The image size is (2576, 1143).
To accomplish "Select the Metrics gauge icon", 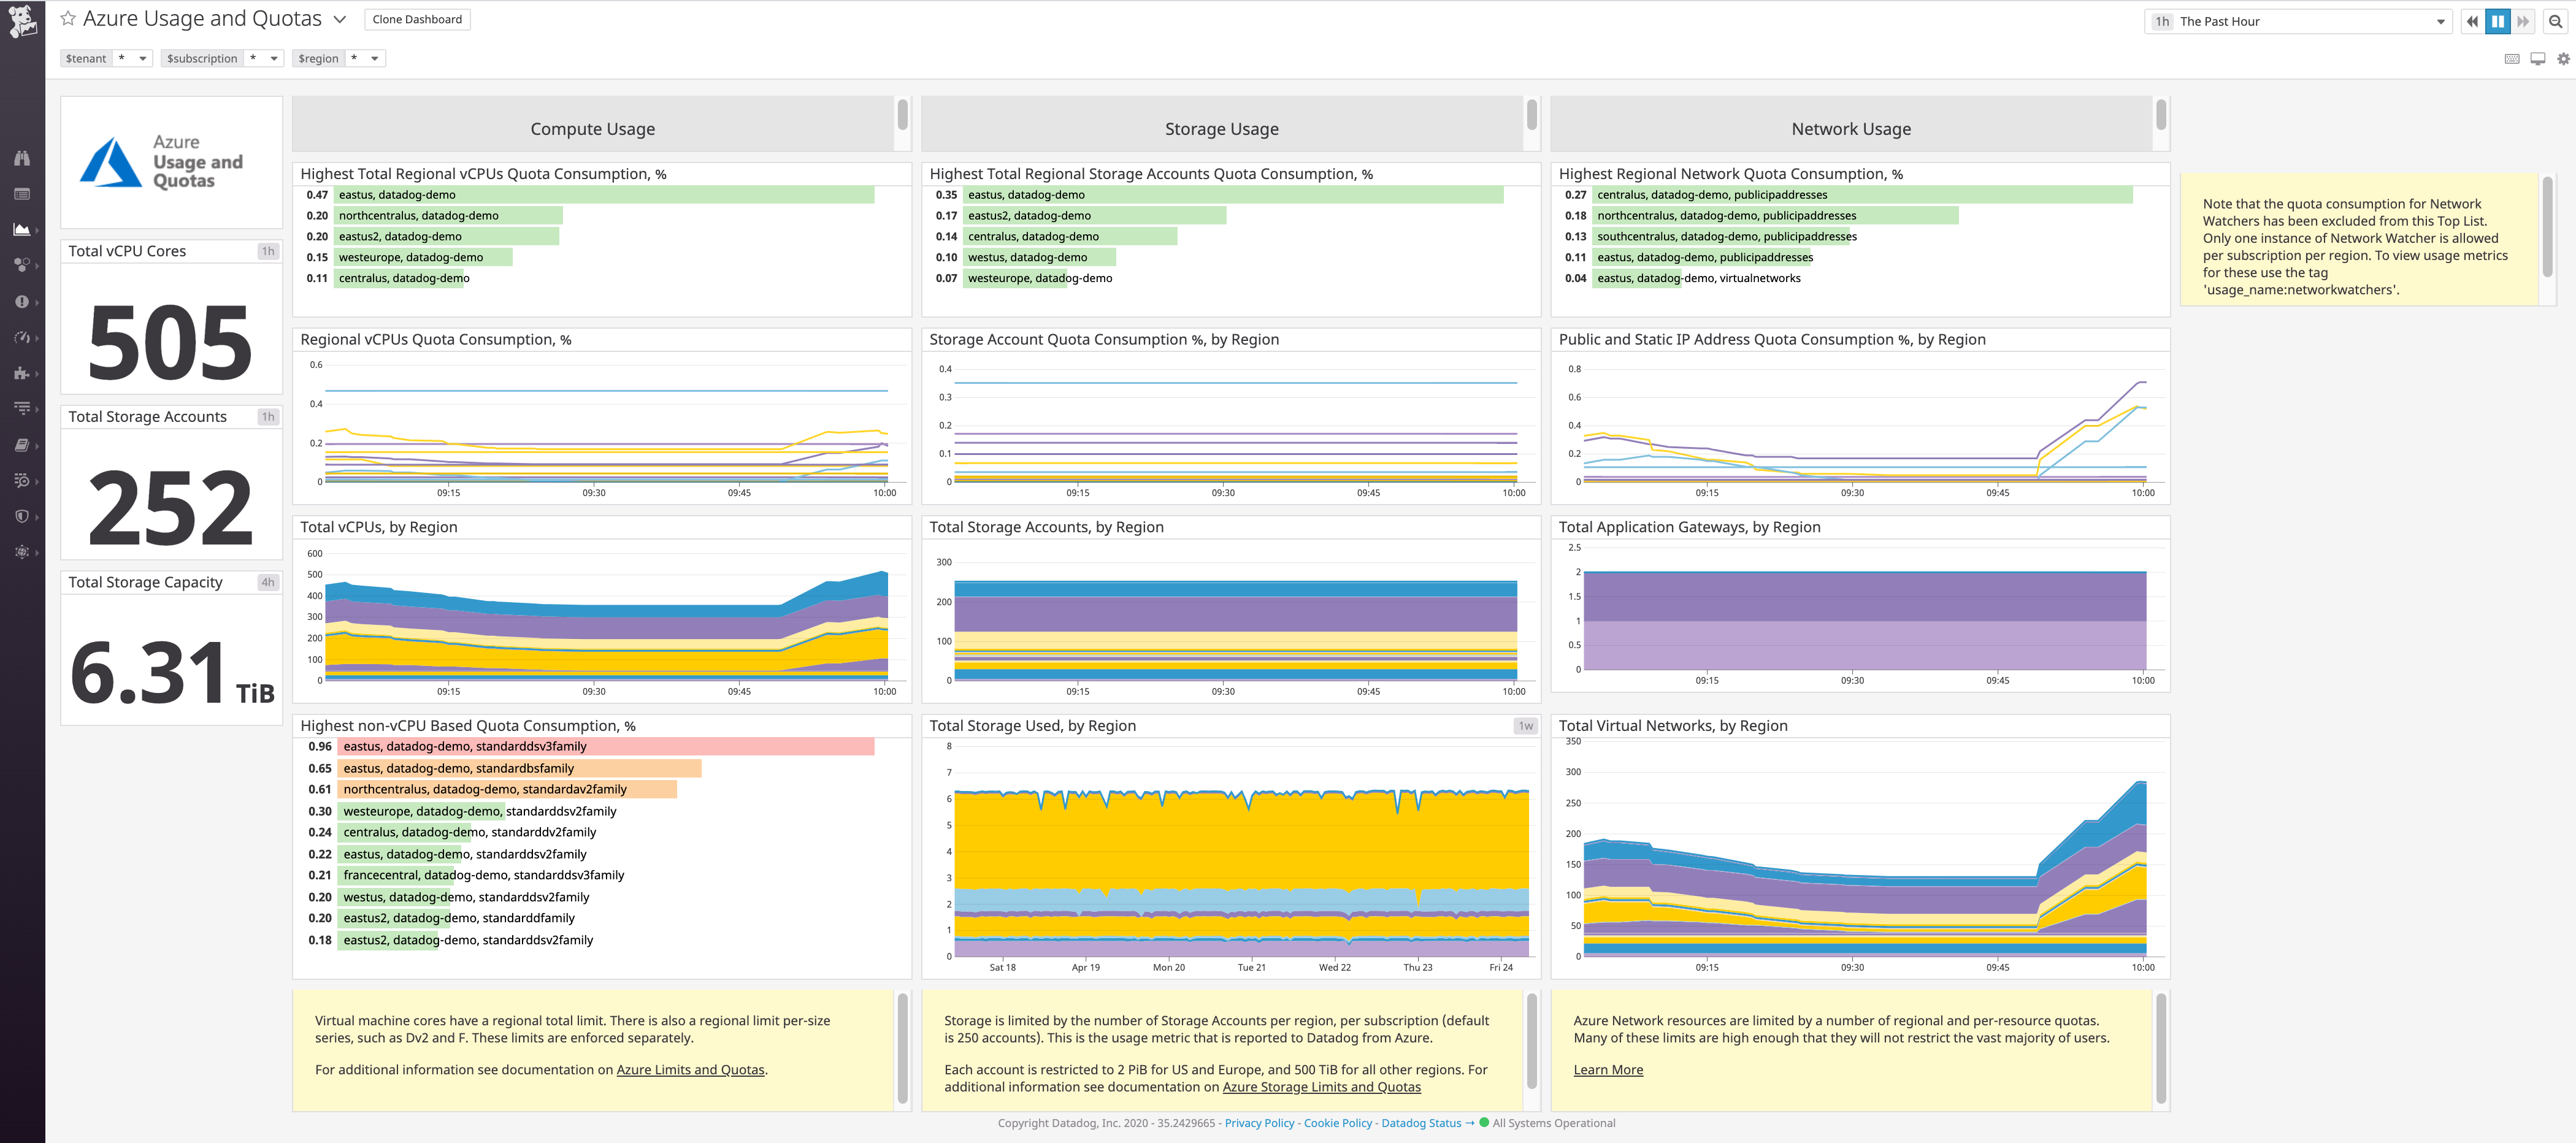I will point(22,337).
